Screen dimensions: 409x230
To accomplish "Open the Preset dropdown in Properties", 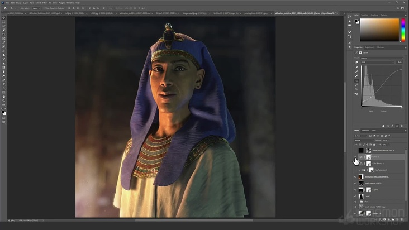I will click(x=382, y=58).
